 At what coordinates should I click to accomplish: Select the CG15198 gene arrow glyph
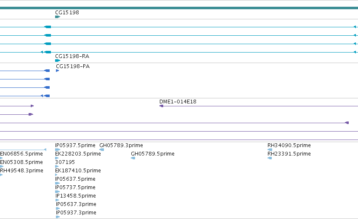click(x=58, y=17)
